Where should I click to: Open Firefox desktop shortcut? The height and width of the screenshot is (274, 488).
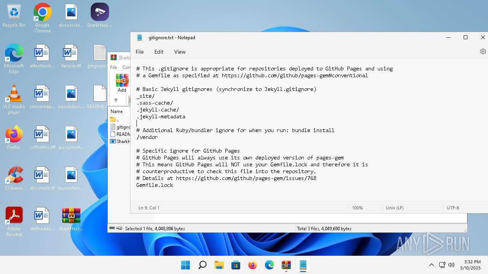tap(14, 138)
